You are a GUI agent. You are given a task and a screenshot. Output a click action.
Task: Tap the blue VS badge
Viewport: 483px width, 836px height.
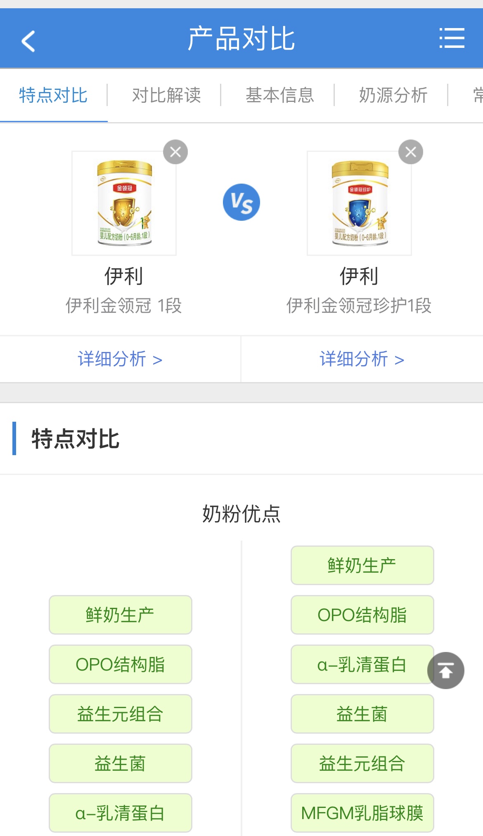[x=241, y=202]
